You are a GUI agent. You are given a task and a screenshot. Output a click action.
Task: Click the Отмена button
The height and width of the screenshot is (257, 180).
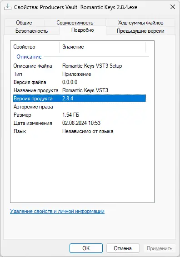pyautogui.click(x=123, y=248)
